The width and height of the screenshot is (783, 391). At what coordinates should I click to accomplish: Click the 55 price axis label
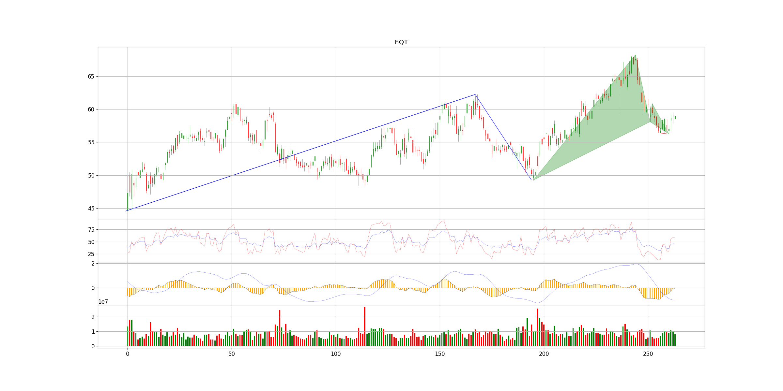(91, 142)
